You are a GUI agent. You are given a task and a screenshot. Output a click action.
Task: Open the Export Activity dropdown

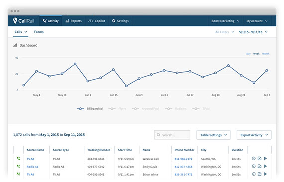254,135
